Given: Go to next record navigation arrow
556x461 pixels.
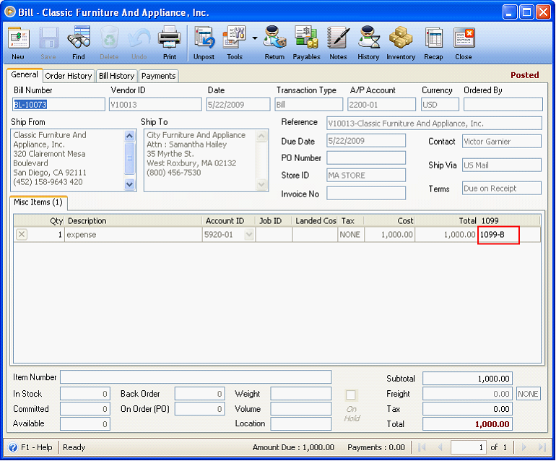Looking at the screenshot, I should [524, 447].
